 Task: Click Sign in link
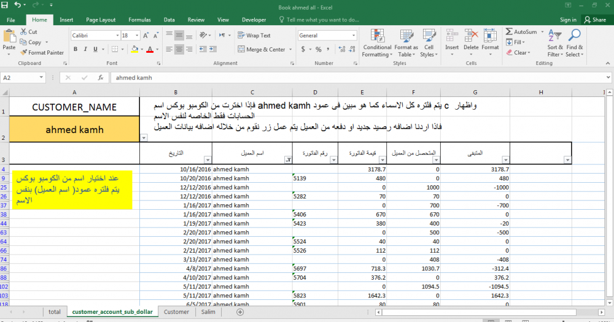tap(568, 20)
